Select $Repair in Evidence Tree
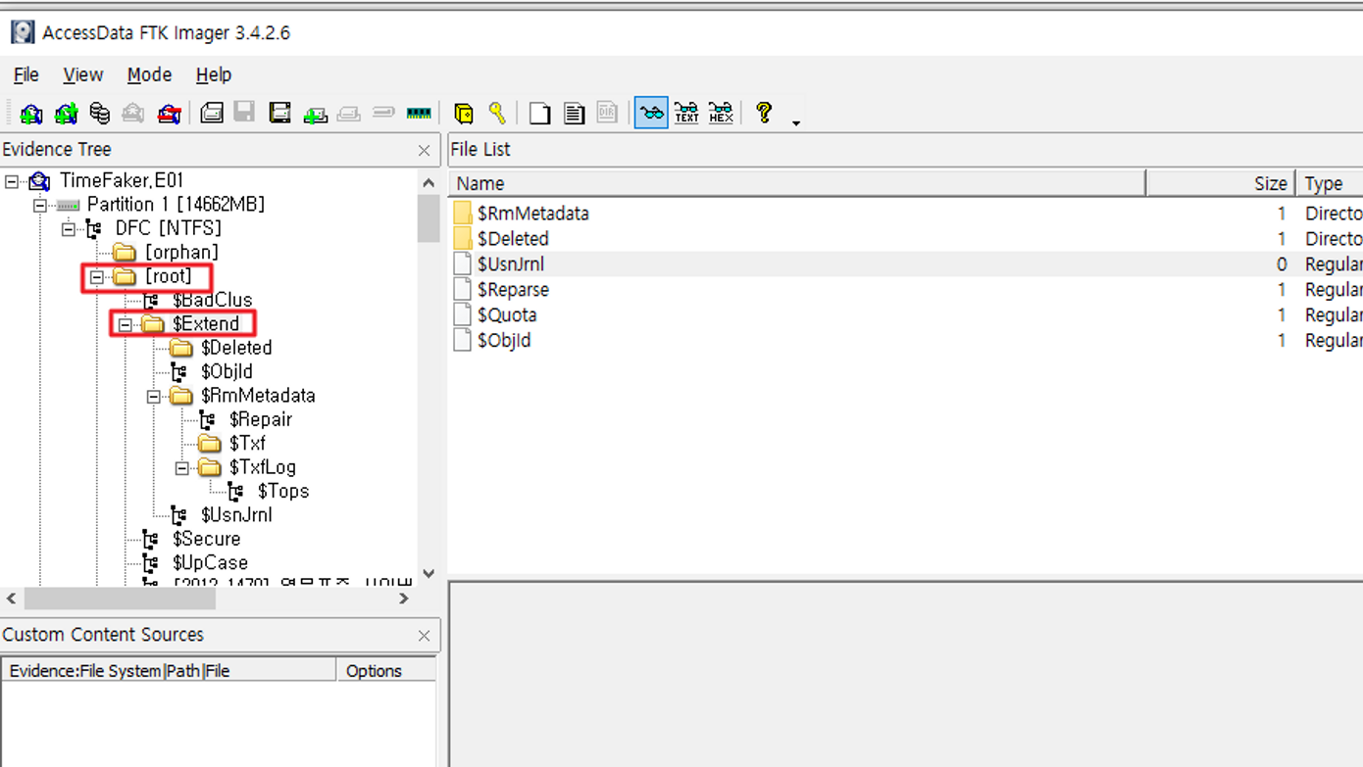The width and height of the screenshot is (1363, 767). tap(261, 419)
